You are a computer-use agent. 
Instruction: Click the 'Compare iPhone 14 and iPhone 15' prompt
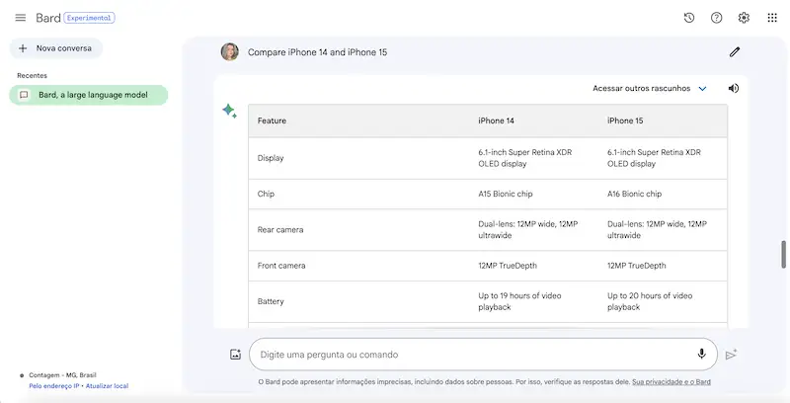coord(317,52)
